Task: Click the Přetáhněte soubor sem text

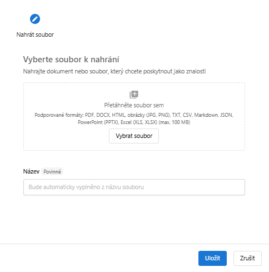Action: (x=134, y=105)
